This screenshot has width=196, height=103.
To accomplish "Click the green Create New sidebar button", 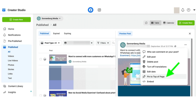I will pos(16,19).
